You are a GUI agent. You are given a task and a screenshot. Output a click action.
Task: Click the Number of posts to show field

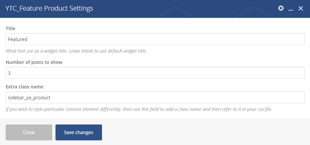click(155, 73)
